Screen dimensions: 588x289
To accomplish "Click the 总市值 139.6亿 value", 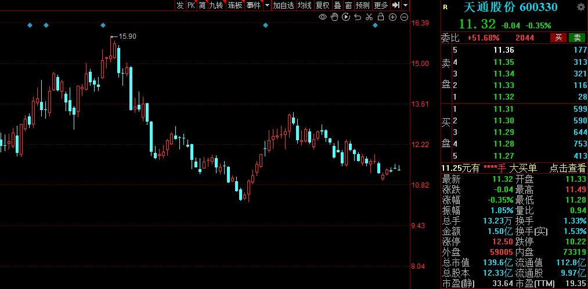I will (x=497, y=262).
